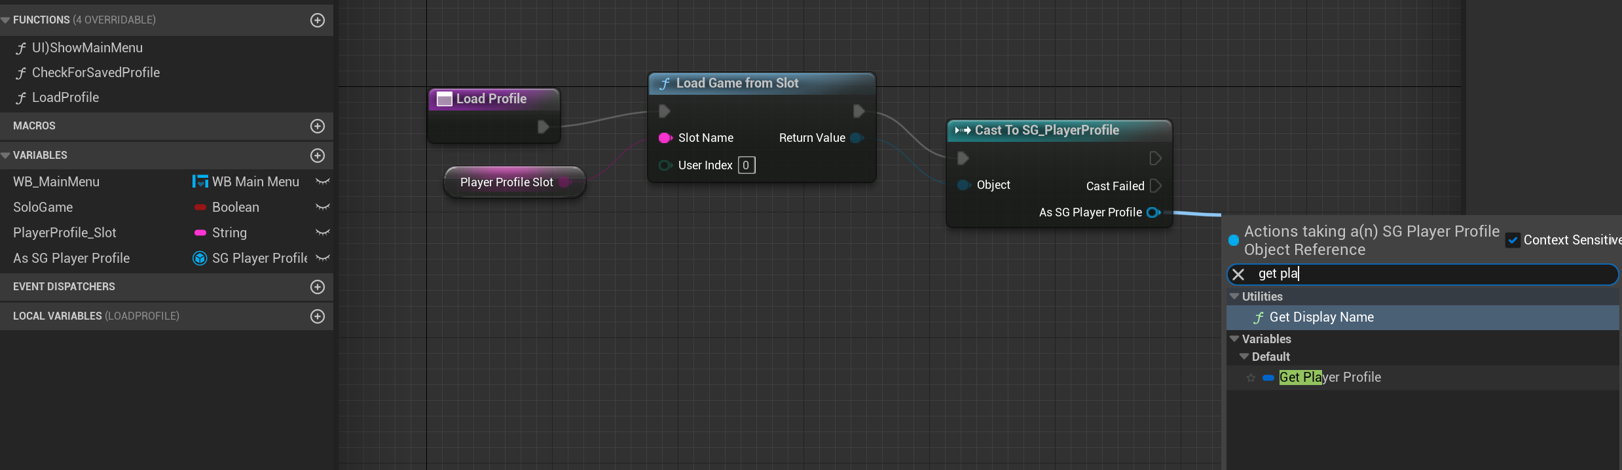
Task: Click the As SG Player Profile output pin
Action: 1154,212
